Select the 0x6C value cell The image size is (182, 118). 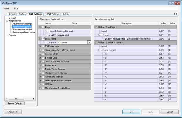point(163,100)
